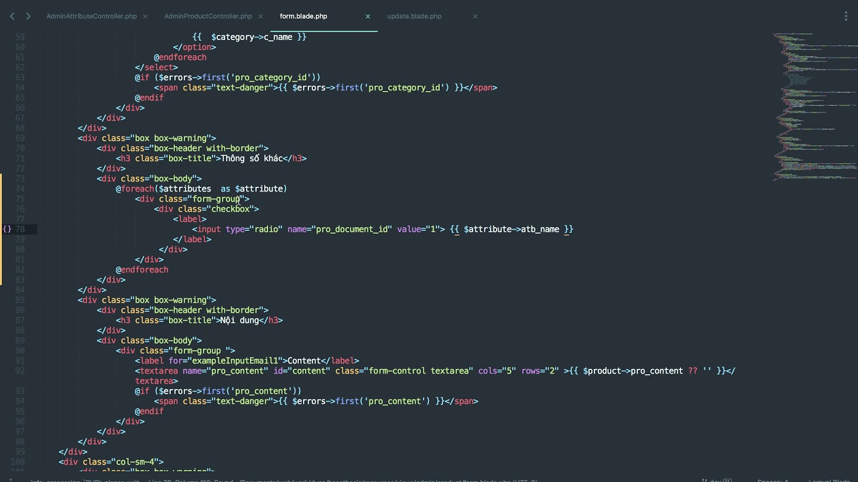Viewport: 858px width, 482px height.
Task: Go forward with the right arrow
Action: click(x=27, y=16)
